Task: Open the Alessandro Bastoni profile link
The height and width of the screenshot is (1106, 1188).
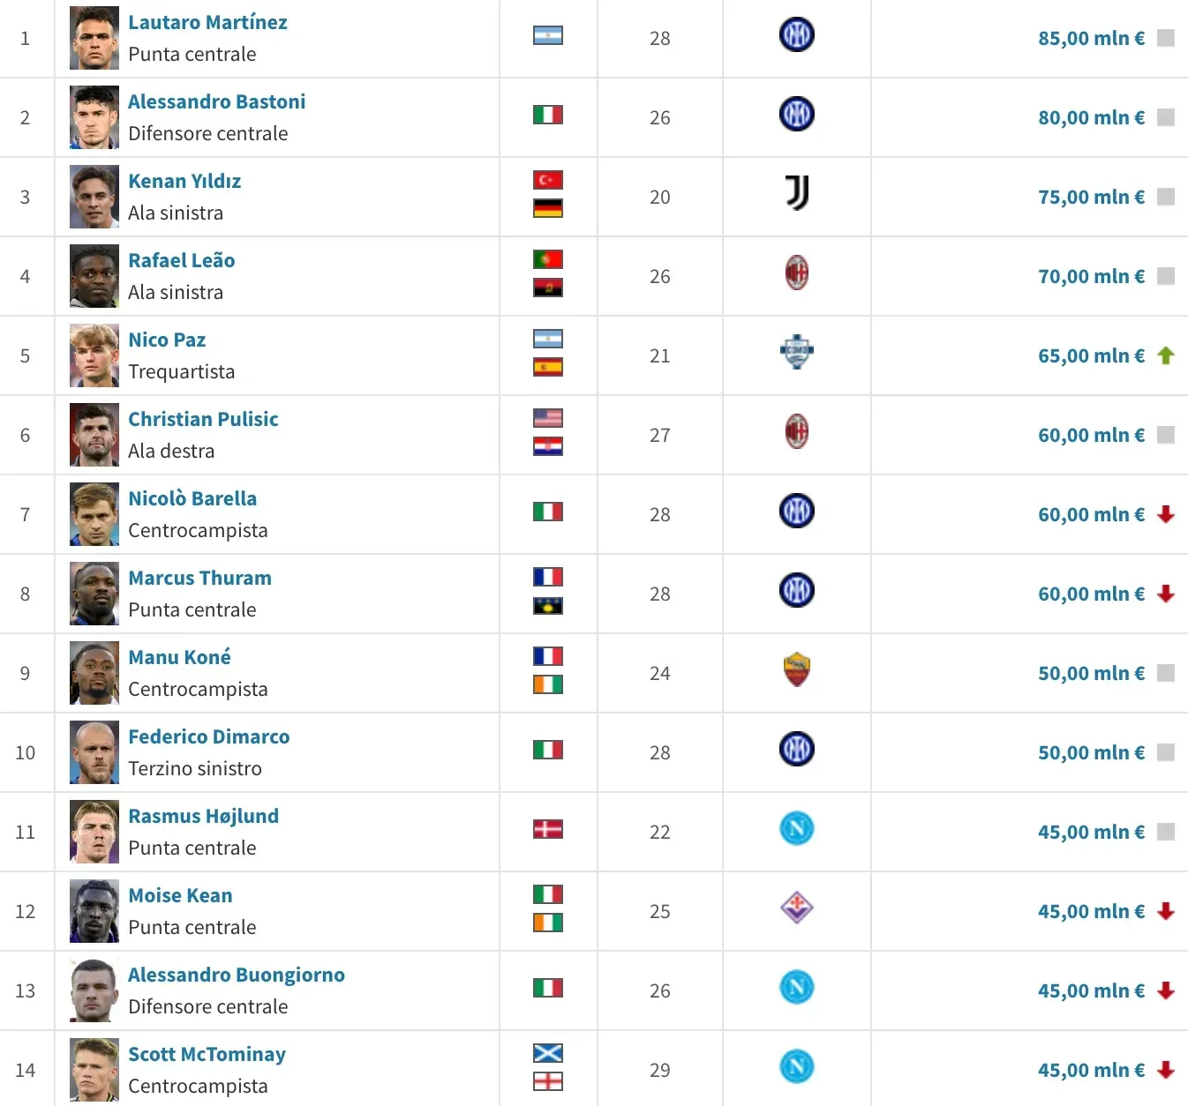Action: coord(216,101)
